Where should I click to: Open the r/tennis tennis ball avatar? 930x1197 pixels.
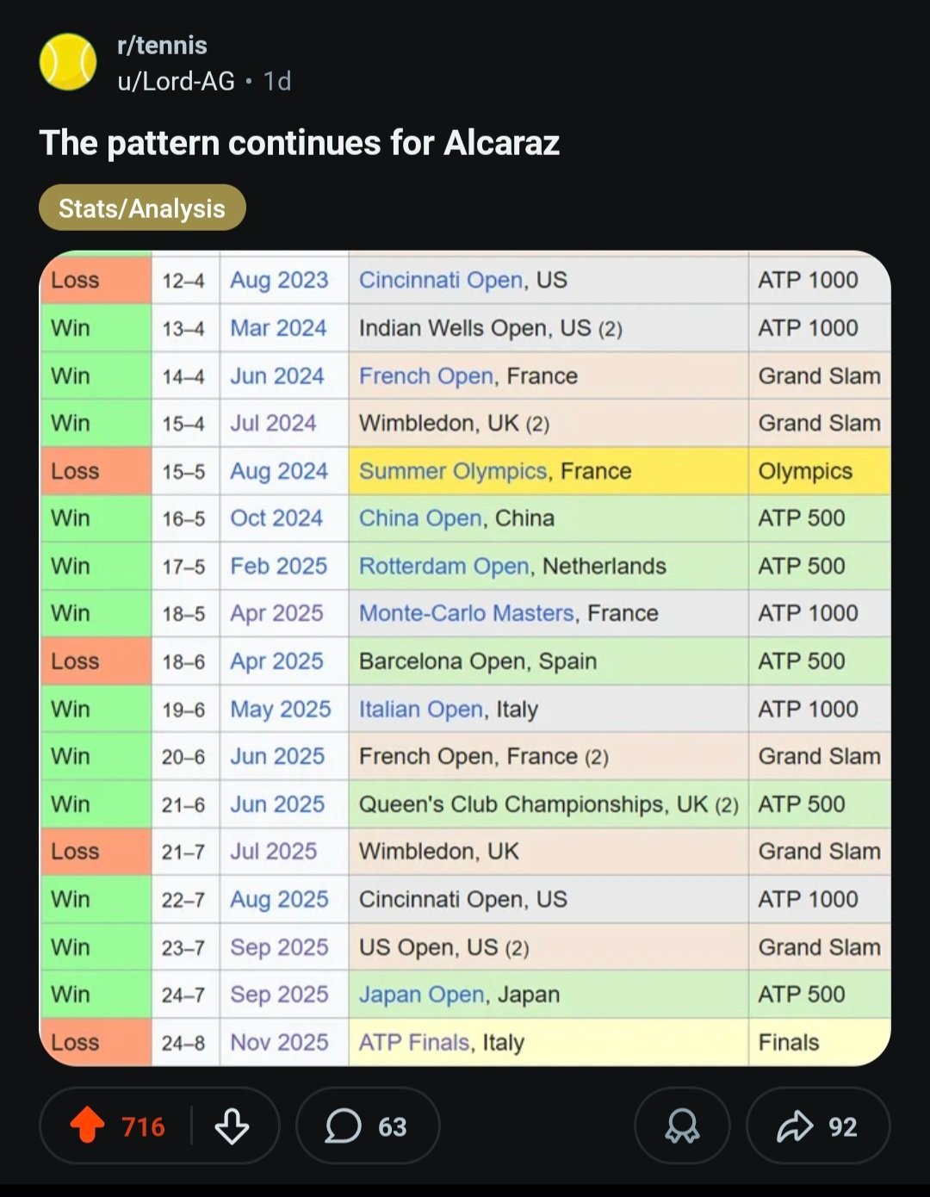click(x=68, y=62)
